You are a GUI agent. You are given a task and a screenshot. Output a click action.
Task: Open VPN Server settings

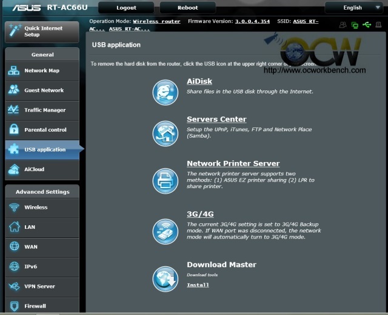tap(42, 286)
